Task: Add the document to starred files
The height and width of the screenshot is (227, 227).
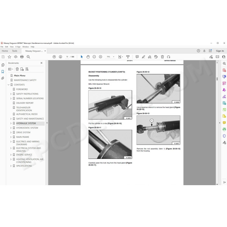Action: tap(9, 57)
